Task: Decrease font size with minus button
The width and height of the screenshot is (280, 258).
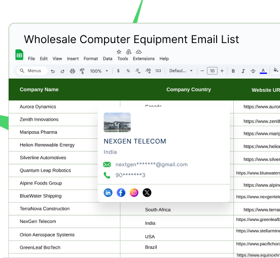Action: [202, 71]
